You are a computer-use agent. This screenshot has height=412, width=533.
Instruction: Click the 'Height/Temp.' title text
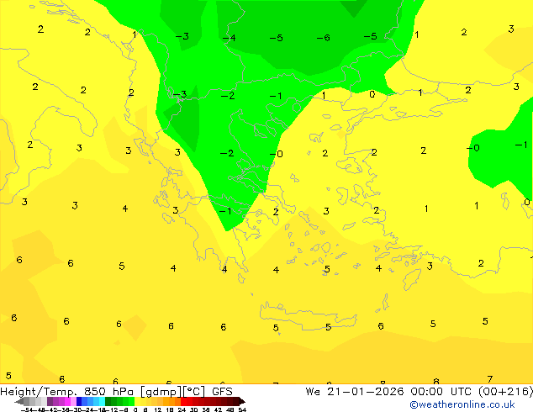38,392
